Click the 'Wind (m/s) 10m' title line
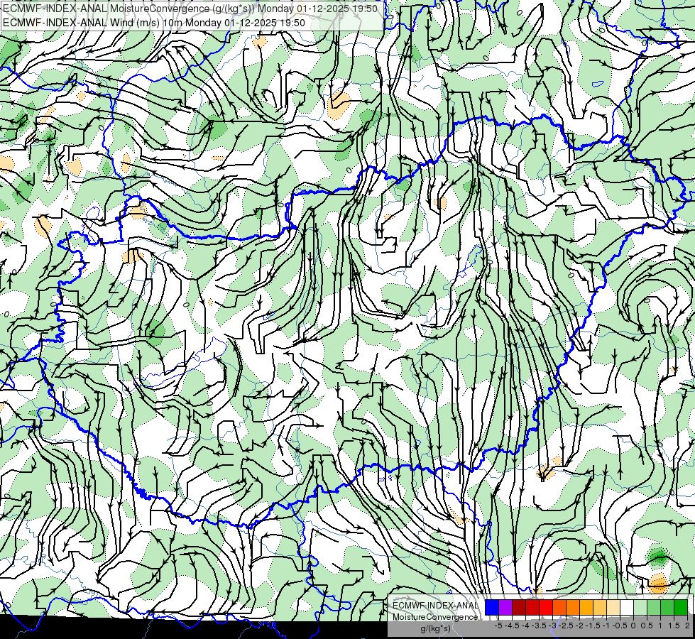The image size is (695, 639). pos(153,23)
